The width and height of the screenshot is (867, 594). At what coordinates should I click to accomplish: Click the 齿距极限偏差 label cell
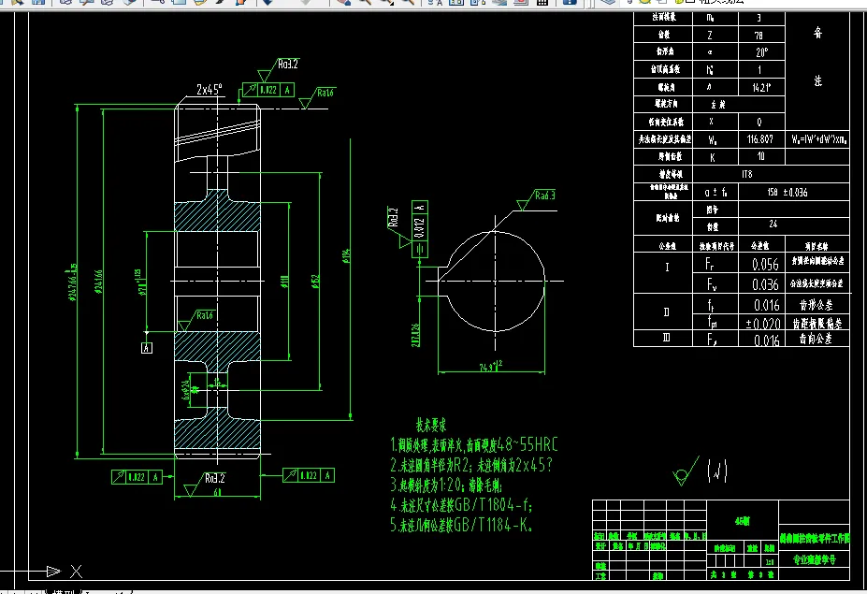[x=817, y=323]
